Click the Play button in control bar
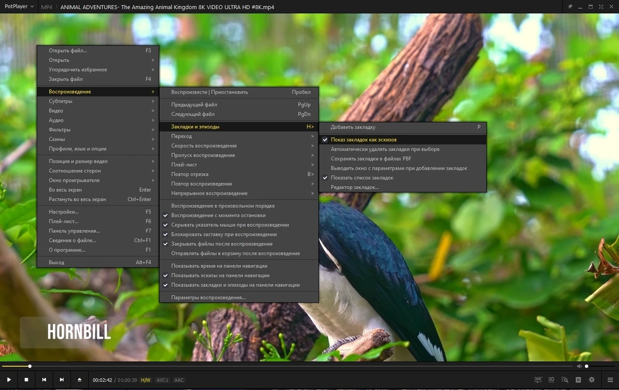The image size is (619, 390). (x=9, y=380)
